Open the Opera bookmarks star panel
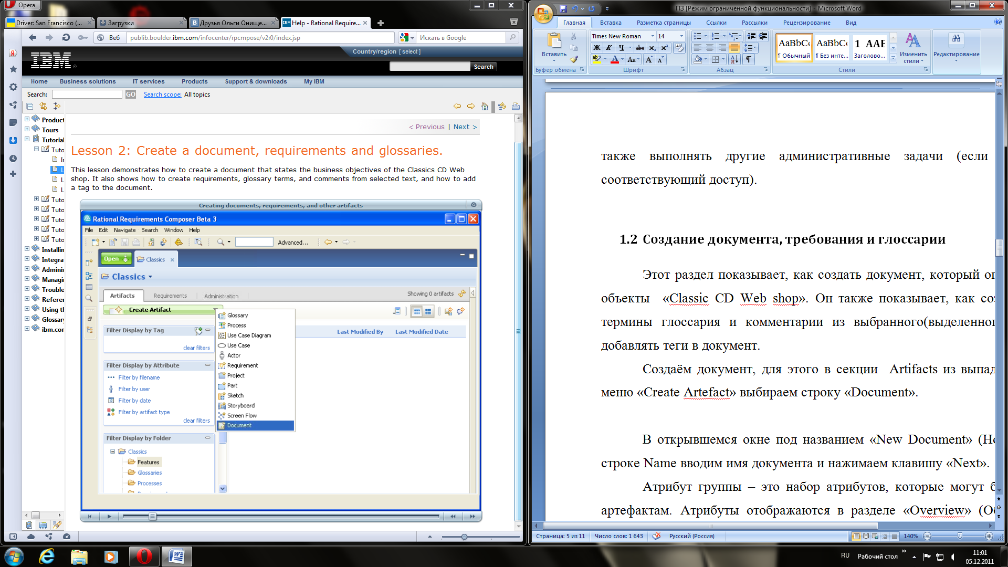1008x567 pixels. pos(13,69)
